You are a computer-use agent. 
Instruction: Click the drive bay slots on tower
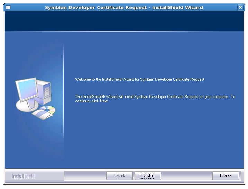[x=46, y=90]
